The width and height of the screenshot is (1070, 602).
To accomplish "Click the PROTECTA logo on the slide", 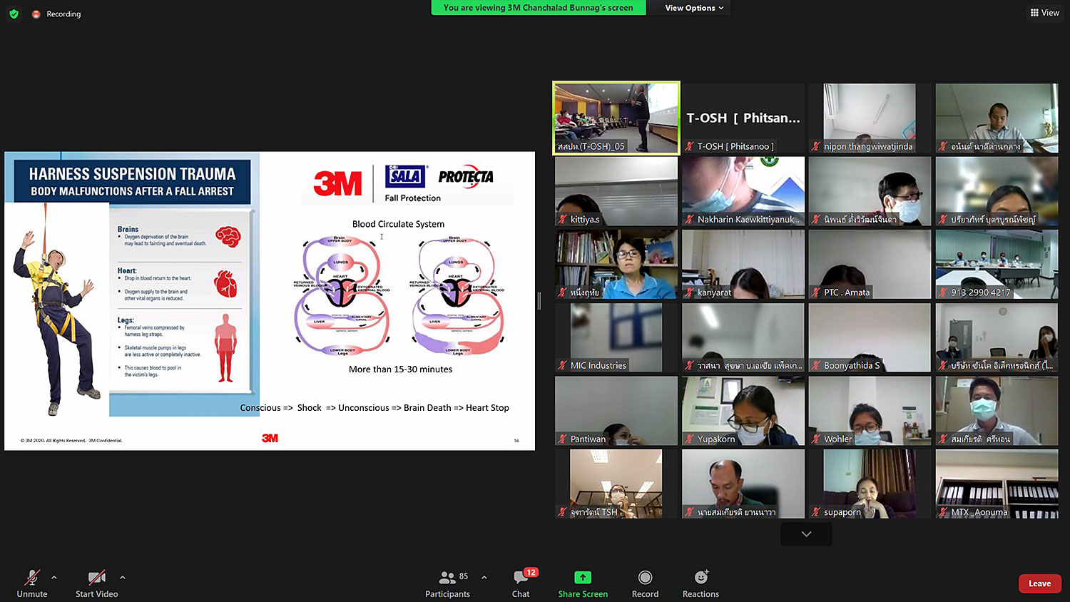I will [466, 176].
